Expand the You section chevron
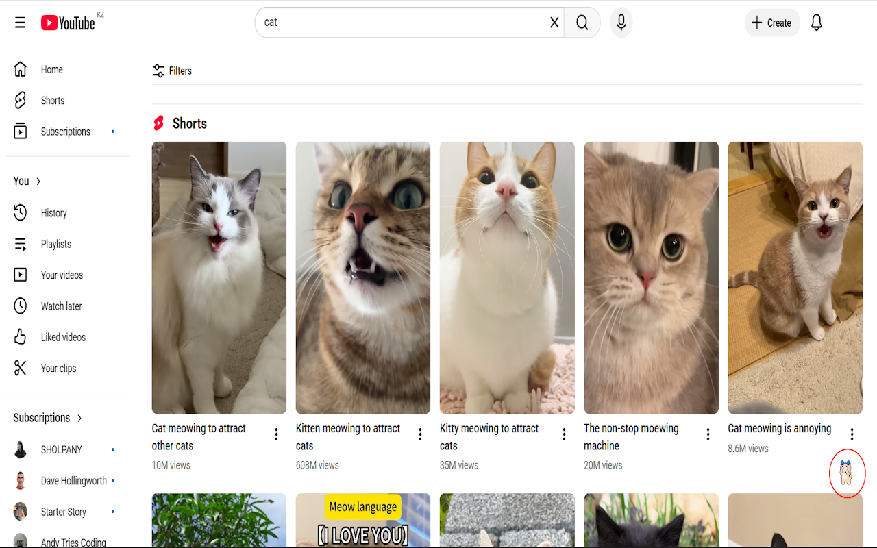Viewport: 877px width, 548px height. point(38,182)
